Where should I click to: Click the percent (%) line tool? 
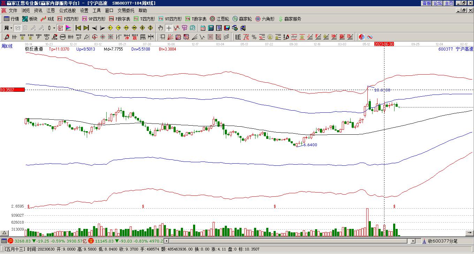coord(254,37)
